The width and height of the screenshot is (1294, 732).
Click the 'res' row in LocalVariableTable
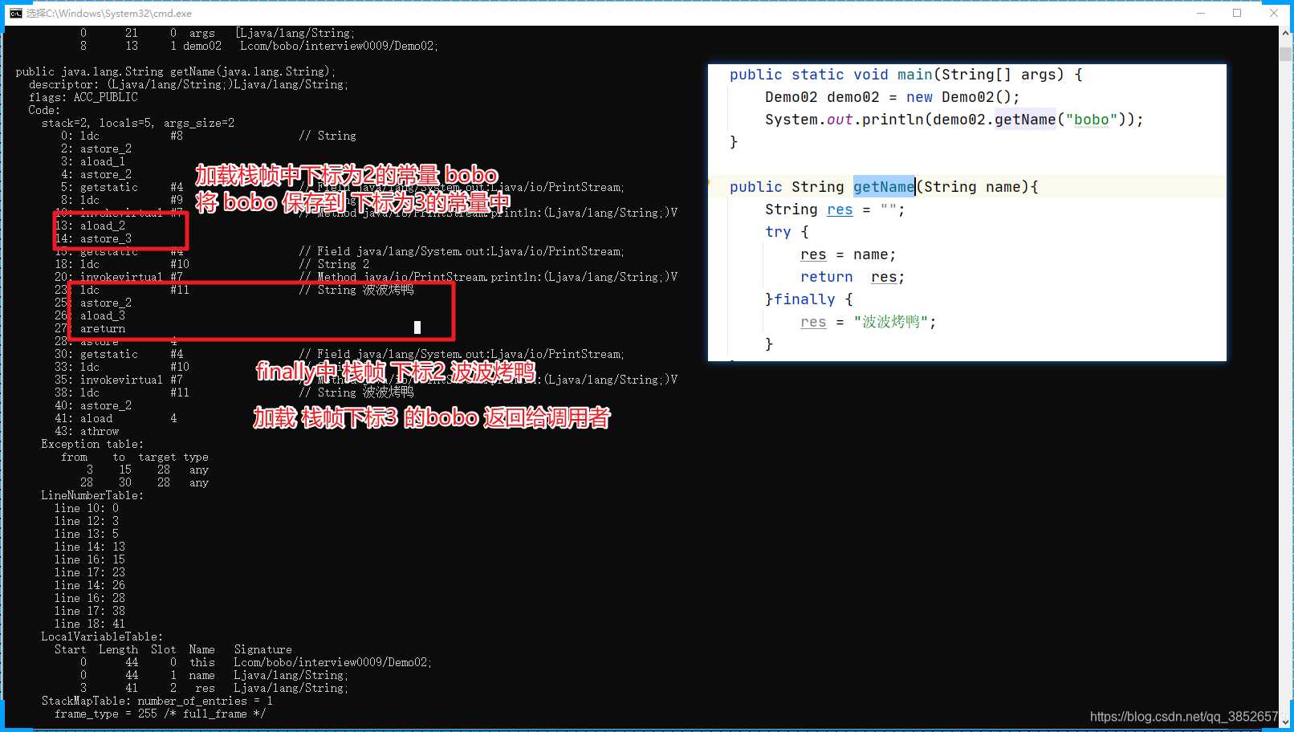[x=214, y=688]
